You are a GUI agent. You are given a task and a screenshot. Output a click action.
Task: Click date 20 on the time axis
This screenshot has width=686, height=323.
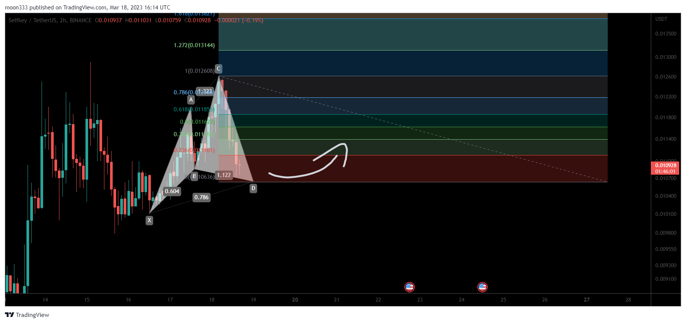click(295, 300)
